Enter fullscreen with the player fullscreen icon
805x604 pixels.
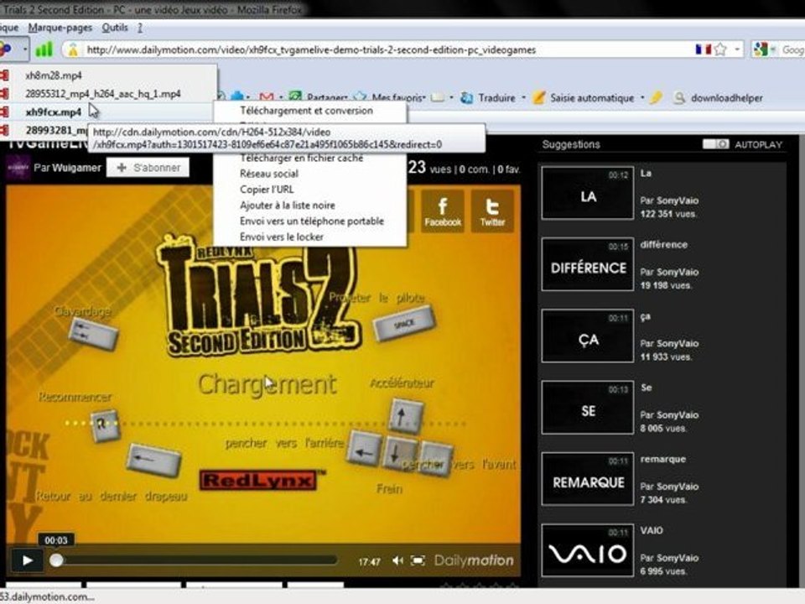coord(418,560)
